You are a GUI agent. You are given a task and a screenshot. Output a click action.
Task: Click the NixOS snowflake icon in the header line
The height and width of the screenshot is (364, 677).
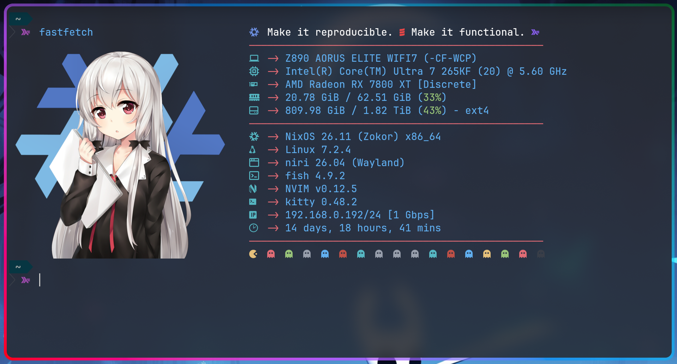[254, 32]
